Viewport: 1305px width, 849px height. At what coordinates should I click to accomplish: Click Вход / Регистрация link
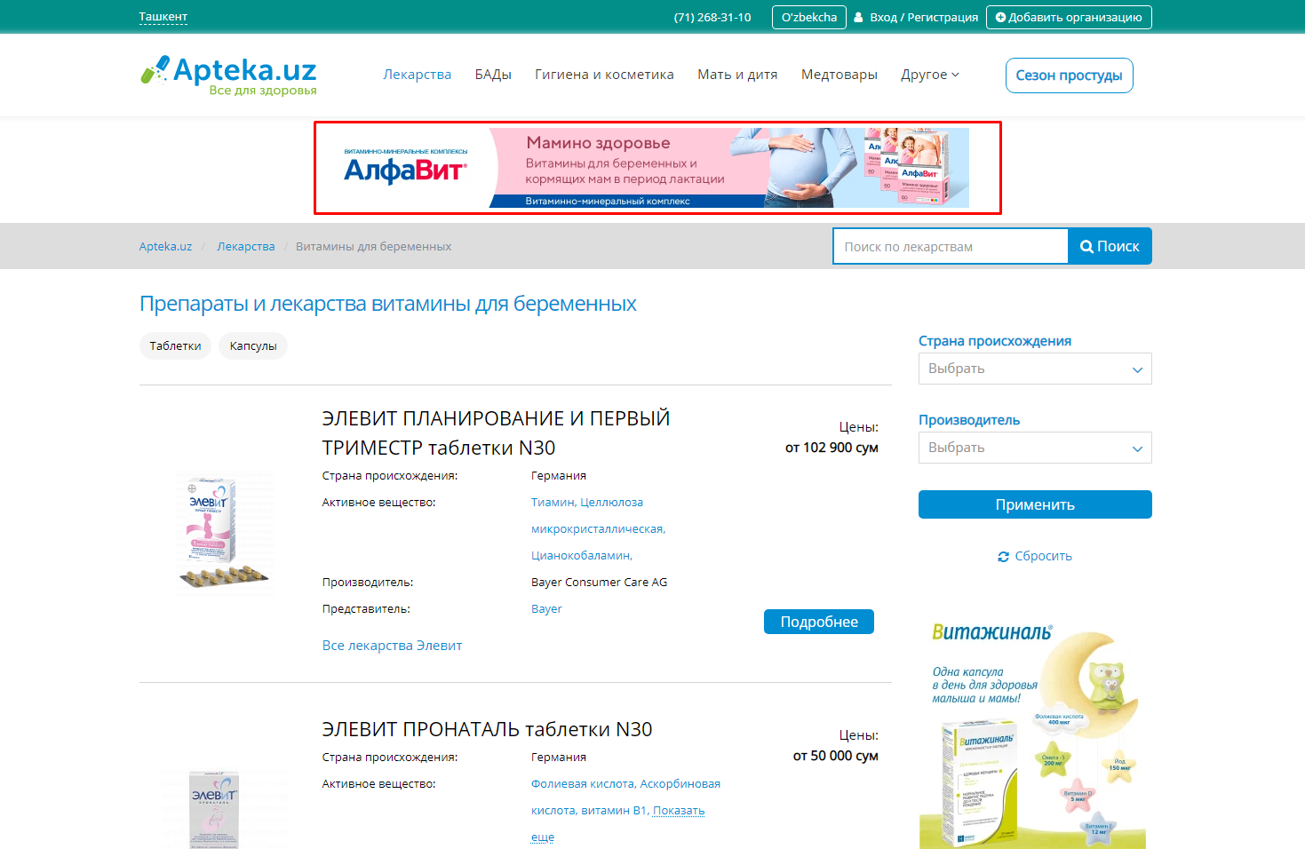click(924, 17)
